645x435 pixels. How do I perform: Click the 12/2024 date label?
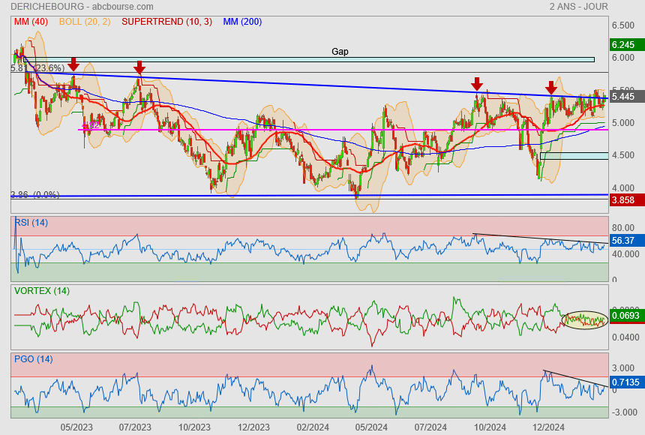(x=549, y=427)
